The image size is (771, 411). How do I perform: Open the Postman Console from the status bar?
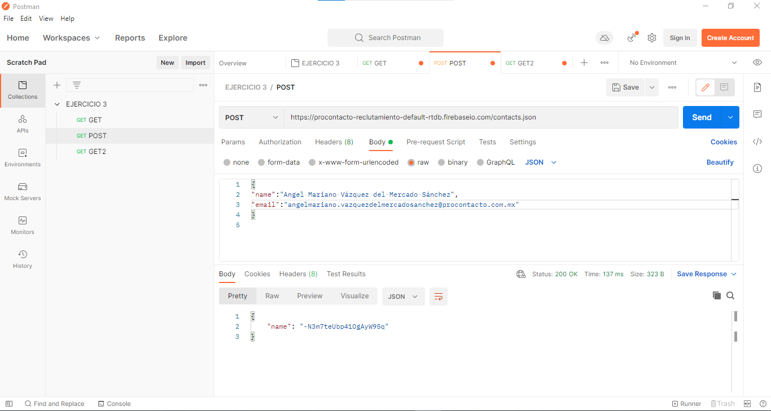tap(114, 404)
